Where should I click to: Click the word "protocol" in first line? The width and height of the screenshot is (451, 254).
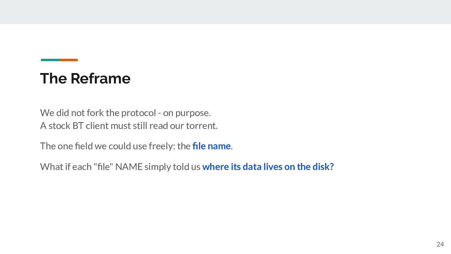point(138,113)
